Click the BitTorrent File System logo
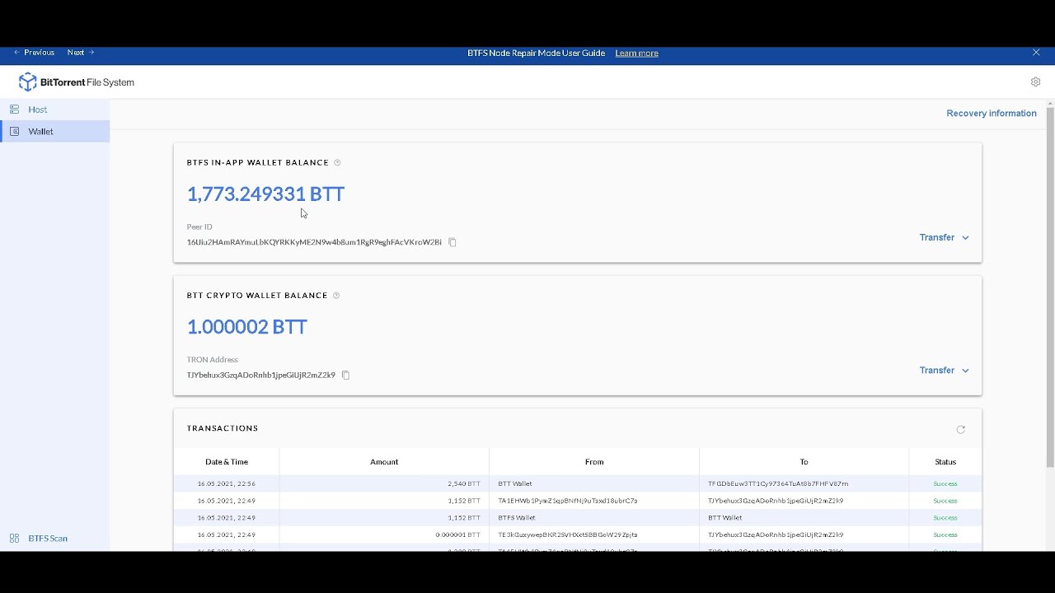The height and width of the screenshot is (593, 1055). tap(77, 82)
